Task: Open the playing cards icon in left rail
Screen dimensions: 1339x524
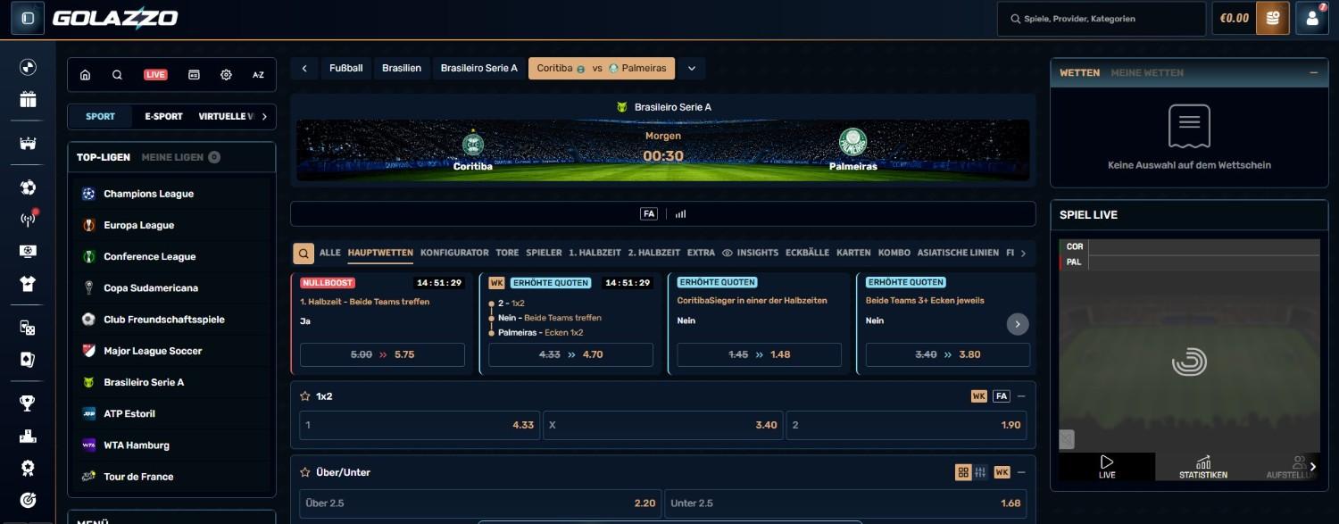Action: tap(28, 360)
